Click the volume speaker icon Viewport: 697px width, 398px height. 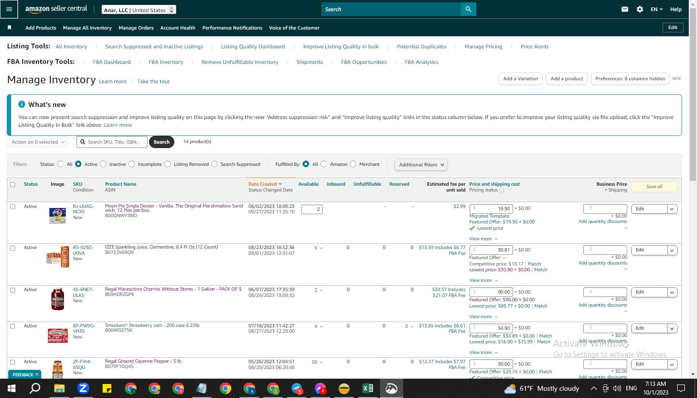point(617,388)
